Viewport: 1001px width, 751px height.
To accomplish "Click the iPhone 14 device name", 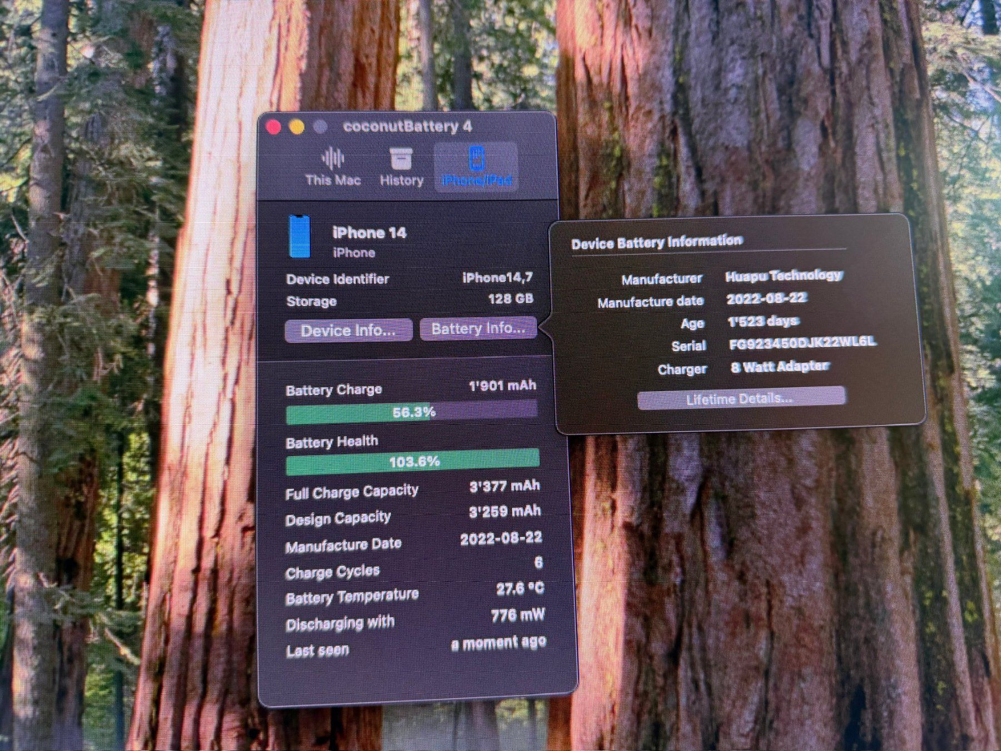I will coord(369,233).
